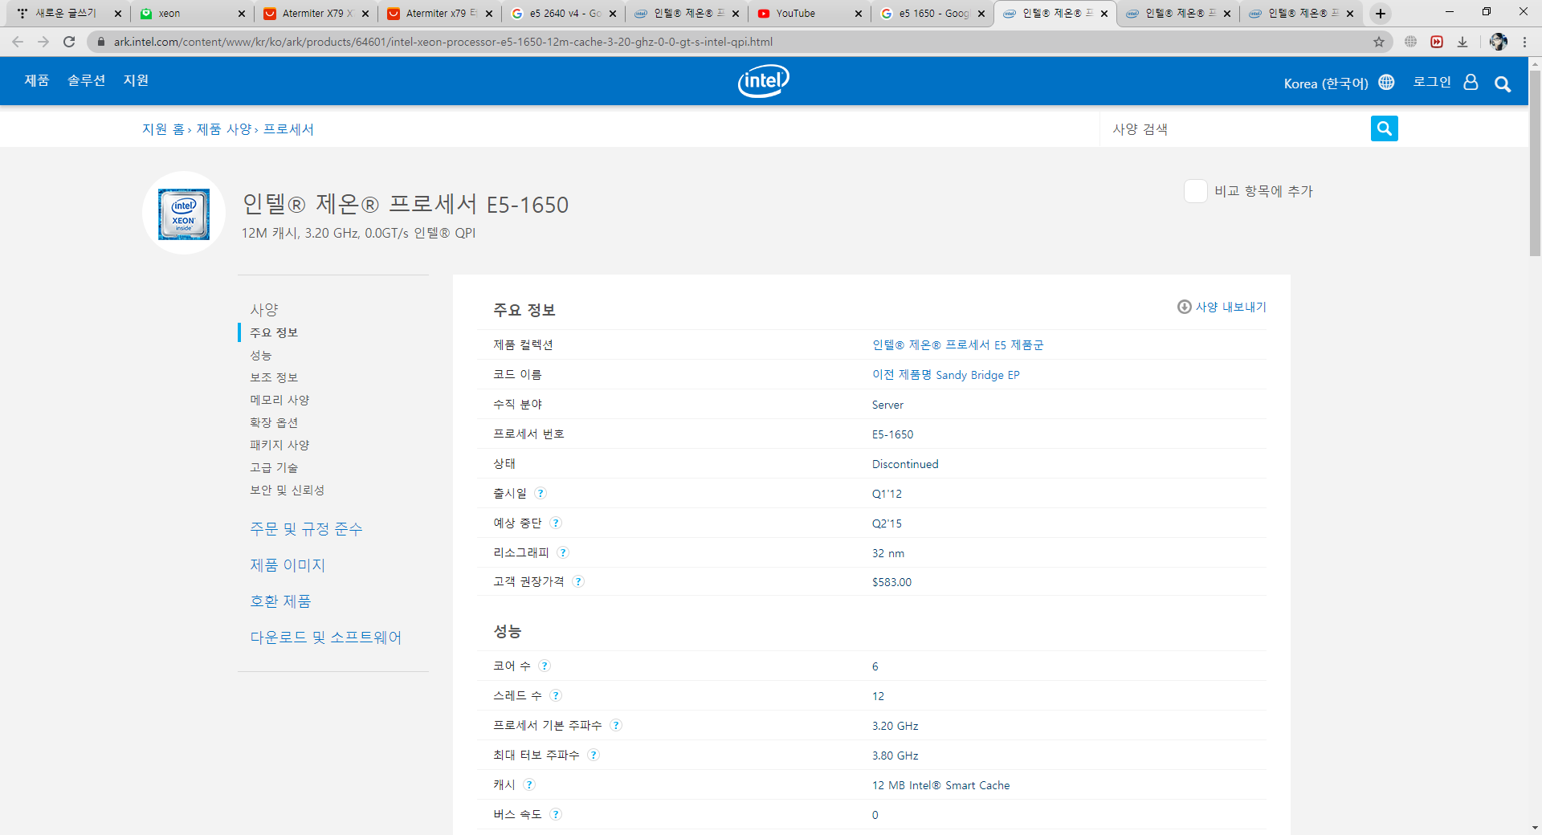Click the blue spec search button
This screenshot has width=1542, height=835.
click(x=1385, y=128)
